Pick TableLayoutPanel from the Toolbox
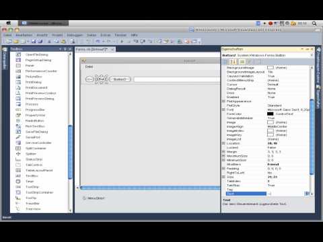This screenshot has height=242, width=323. coord(39,171)
